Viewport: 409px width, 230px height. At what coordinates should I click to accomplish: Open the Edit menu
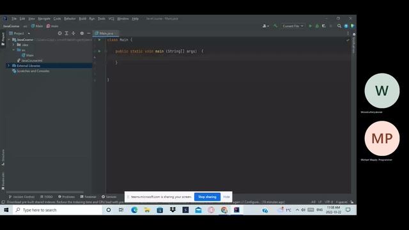click(22, 19)
